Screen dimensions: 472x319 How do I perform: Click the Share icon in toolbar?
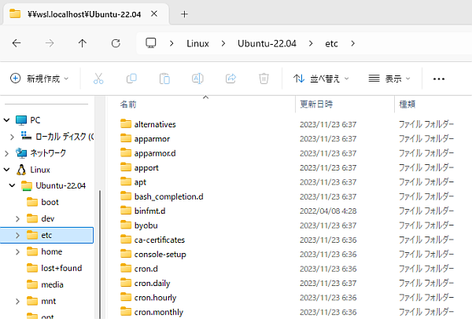(x=230, y=79)
